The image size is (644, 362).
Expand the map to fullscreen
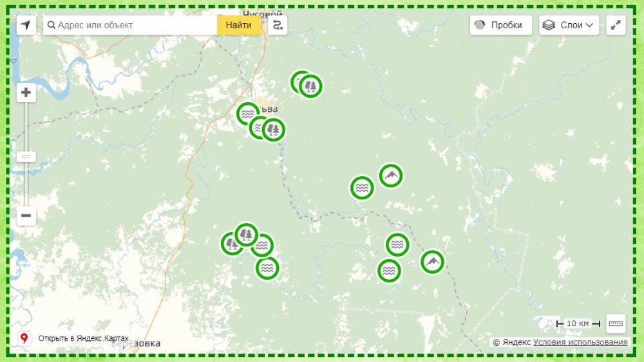click(x=616, y=25)
